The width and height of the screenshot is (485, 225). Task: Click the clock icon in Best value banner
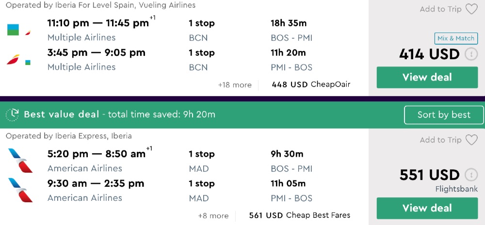point(12,115)
